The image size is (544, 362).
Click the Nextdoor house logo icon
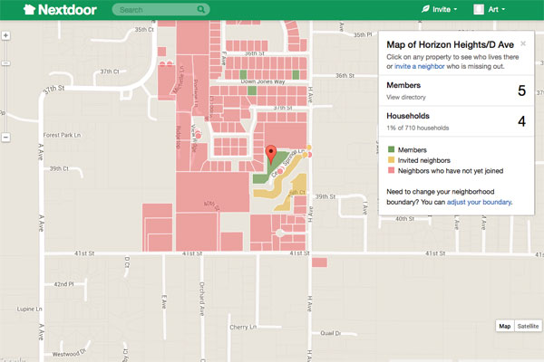pos(29,9)
